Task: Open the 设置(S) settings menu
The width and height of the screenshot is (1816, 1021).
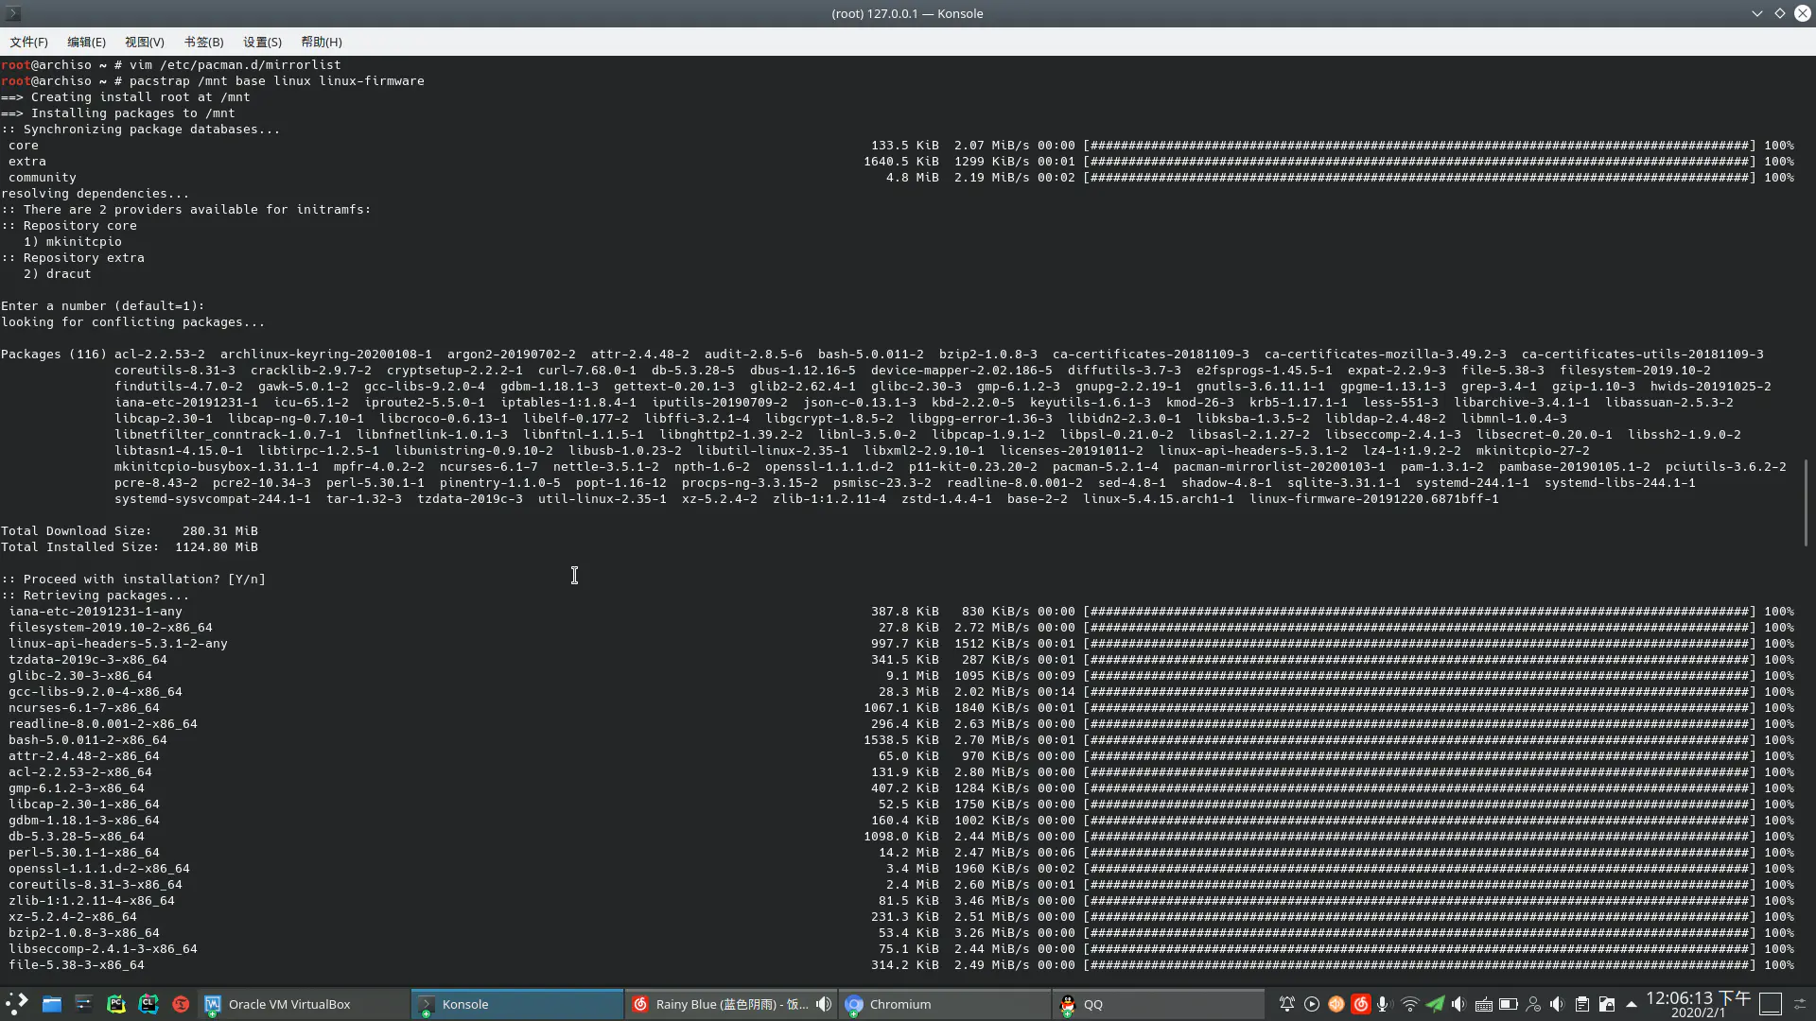Action: click(262, 42)
